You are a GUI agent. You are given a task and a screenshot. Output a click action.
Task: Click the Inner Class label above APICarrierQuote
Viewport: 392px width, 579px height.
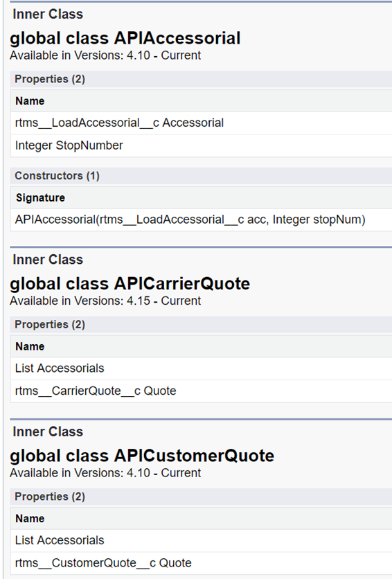pos(48,260)
